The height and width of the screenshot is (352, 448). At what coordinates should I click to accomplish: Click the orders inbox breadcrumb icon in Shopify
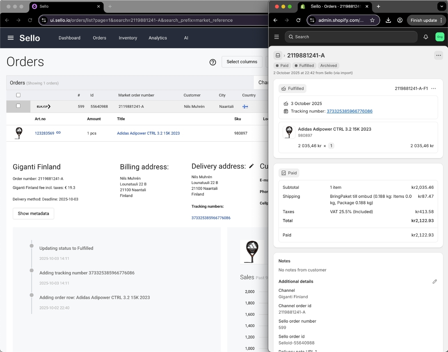pyautogui.click(x=278, y=55)
